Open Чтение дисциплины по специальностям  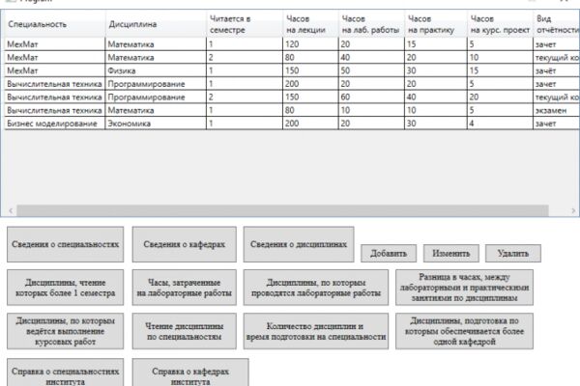click(185, 331)
